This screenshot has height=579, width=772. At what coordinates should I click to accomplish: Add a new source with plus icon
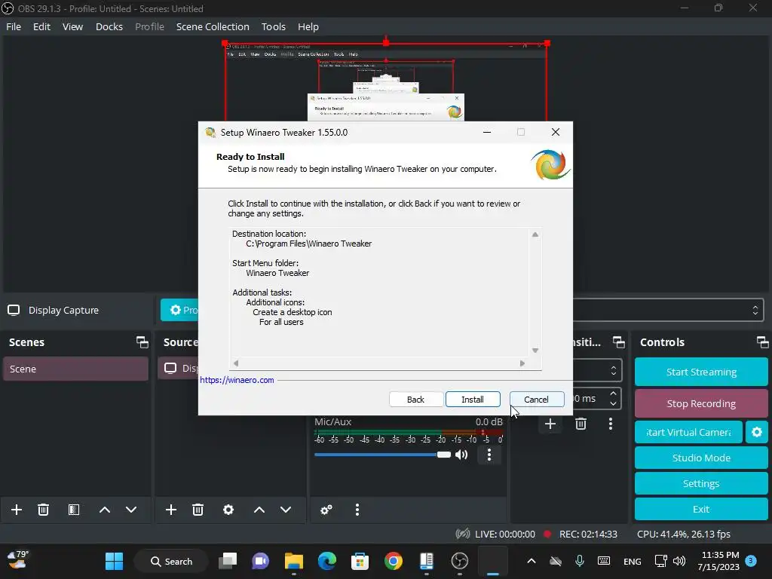coord(171,510)
